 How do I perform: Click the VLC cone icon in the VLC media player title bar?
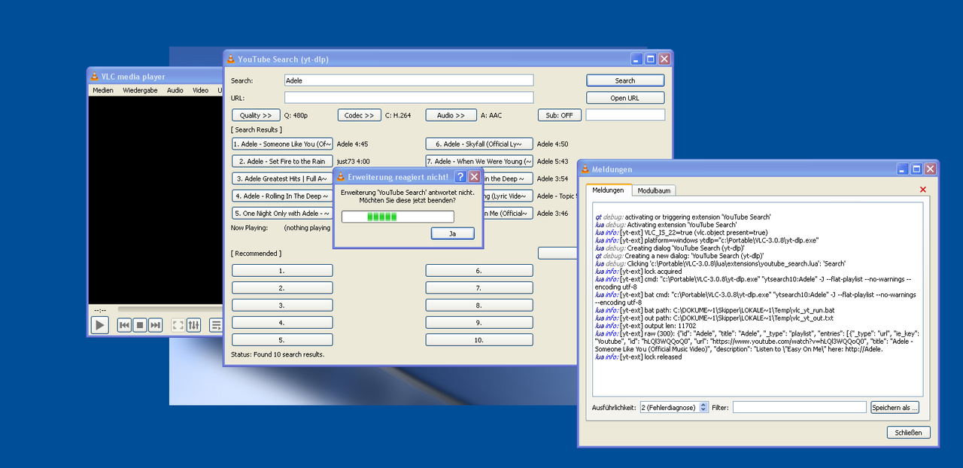94,76
